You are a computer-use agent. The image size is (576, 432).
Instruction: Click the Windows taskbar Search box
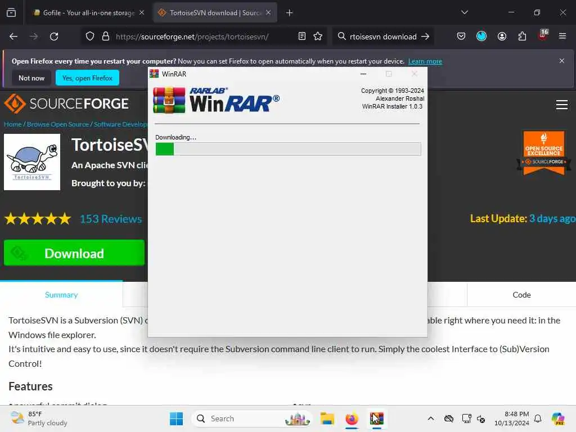251,418
